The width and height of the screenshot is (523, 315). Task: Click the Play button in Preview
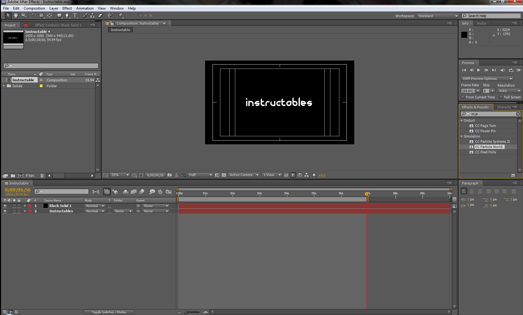coord(479,70)
